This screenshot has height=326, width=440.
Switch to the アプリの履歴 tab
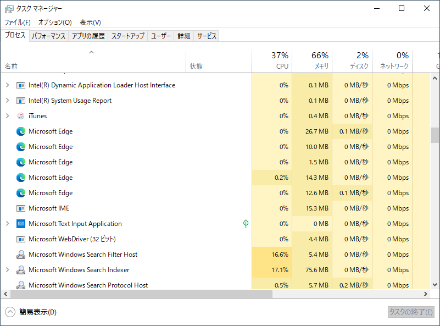(x=88, y=36)
